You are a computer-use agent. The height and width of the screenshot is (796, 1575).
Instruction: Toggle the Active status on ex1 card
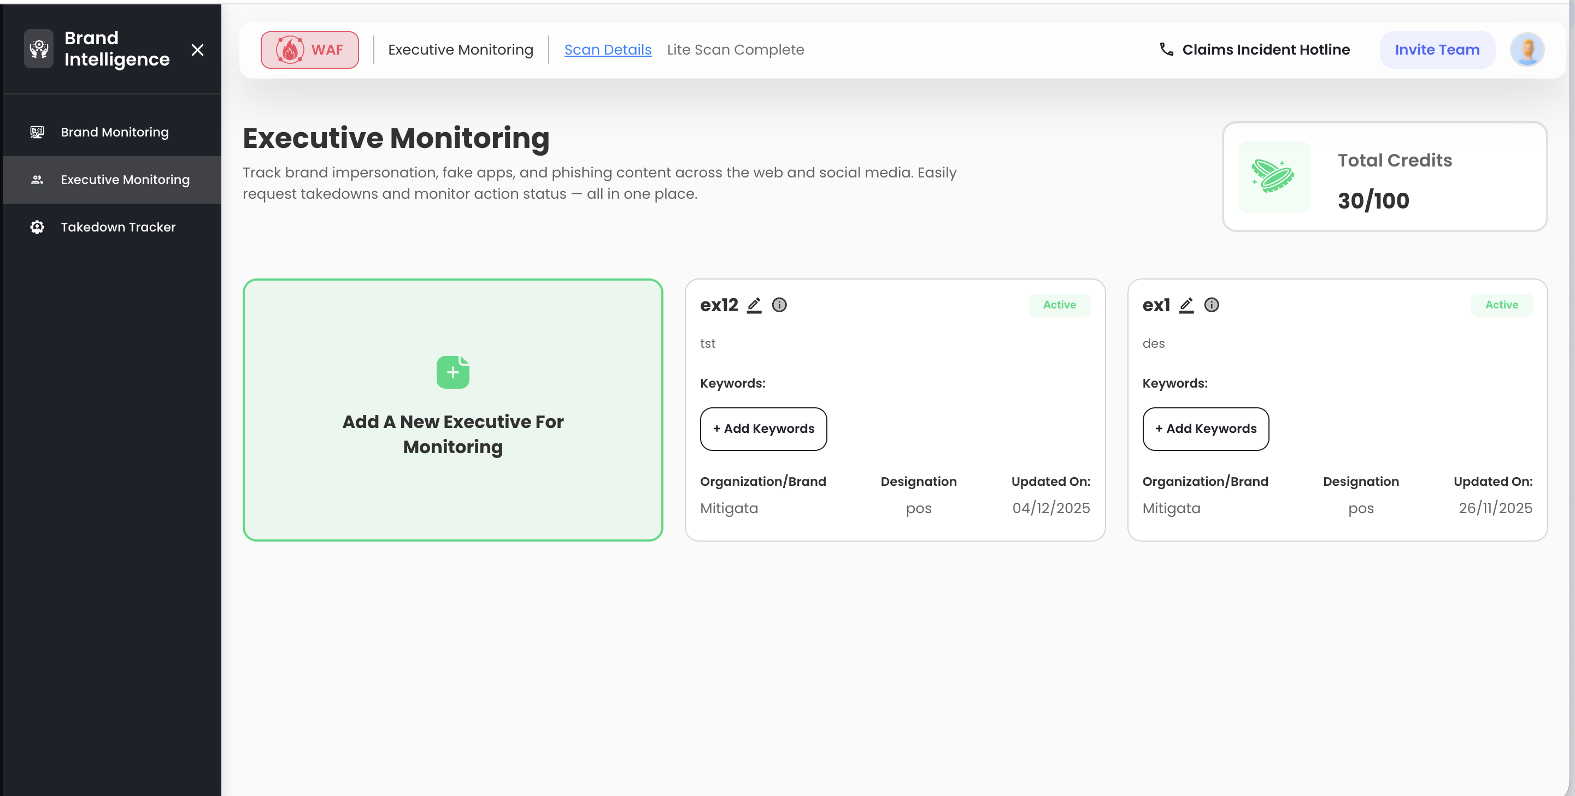[x=1502, y=305]
